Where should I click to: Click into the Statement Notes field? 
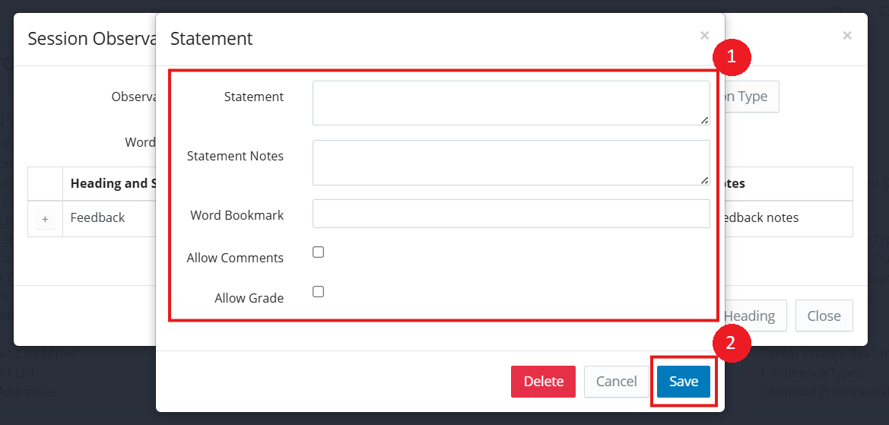click(x=510, y=162)
